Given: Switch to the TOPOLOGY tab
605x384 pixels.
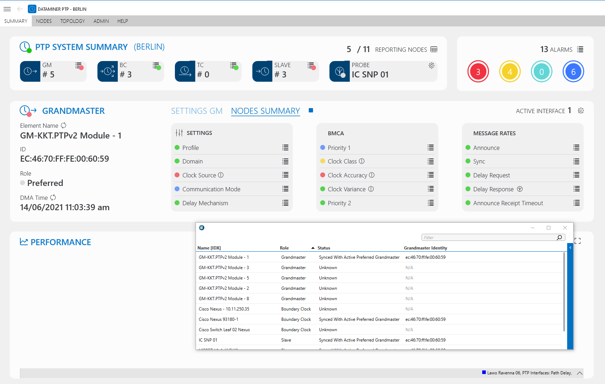Looking at the screenshot, I should pos(72,21).
